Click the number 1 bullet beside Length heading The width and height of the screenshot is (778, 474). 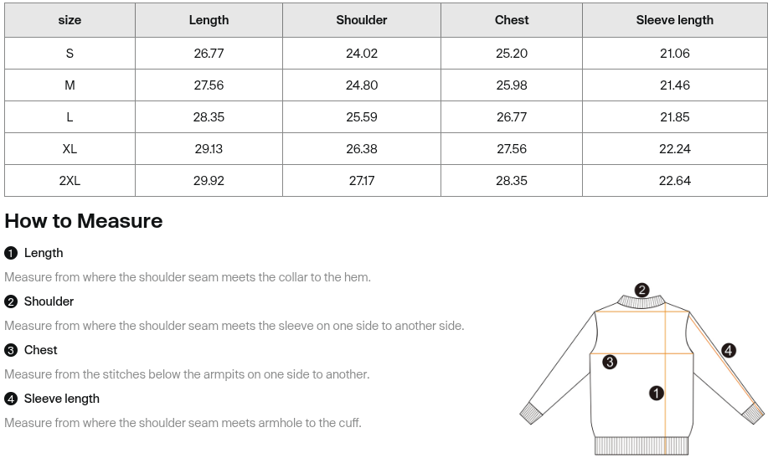pyautogui.click(x=11, y=253)
